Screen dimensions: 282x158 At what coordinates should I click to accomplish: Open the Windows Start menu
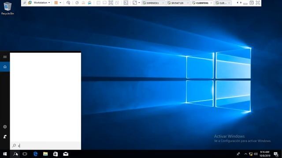pos(5,154)
